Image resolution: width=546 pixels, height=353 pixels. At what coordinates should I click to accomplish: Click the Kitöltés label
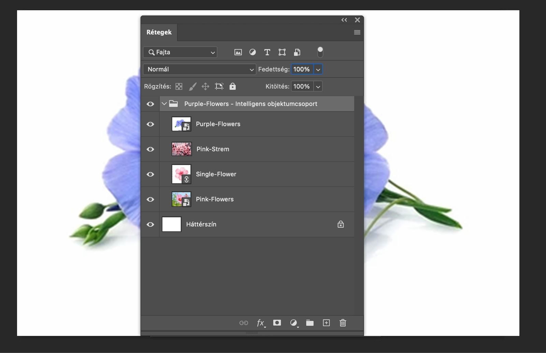(277, 86)
